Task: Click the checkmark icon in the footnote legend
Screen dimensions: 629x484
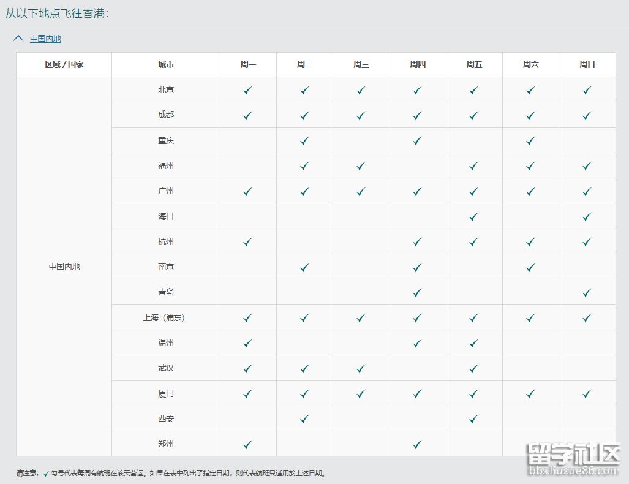Action: [46, 474]
